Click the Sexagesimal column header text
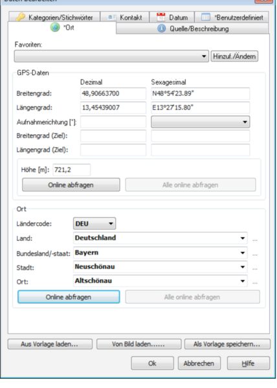This screenshot has height=388, width=277. (x=169, y=82)
